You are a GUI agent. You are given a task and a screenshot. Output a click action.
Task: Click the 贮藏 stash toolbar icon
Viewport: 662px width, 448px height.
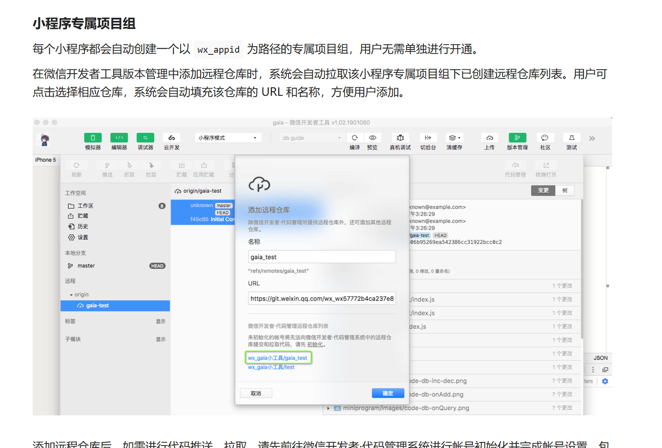[x=181, y=165]
